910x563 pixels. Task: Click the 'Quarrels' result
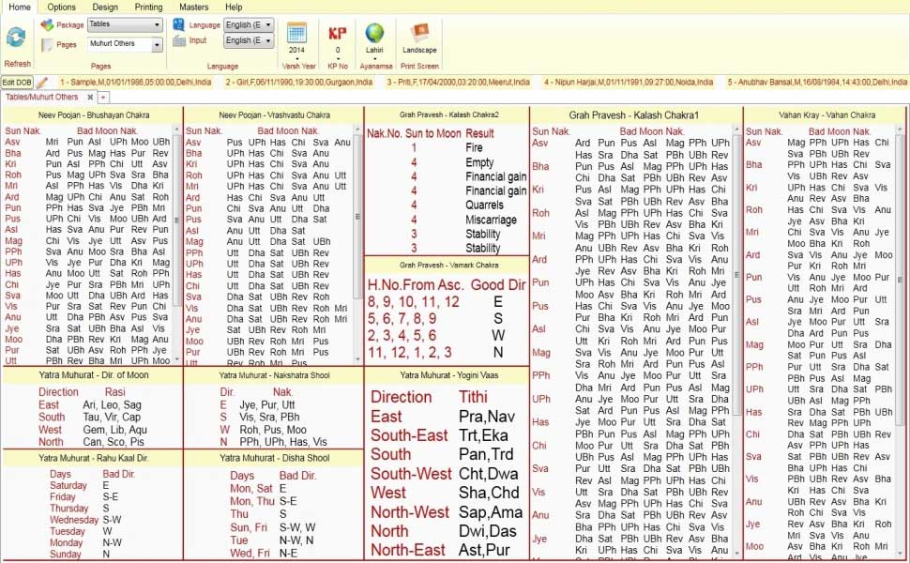coord(485,205)
